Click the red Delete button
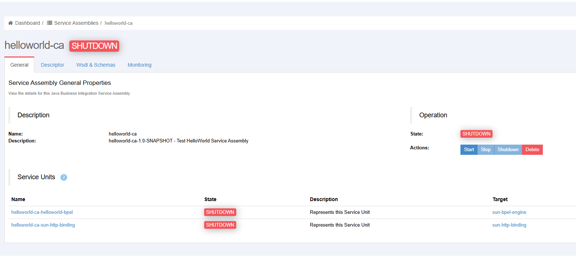Viewport: 576px width, 259px height. tap(532, 150)
